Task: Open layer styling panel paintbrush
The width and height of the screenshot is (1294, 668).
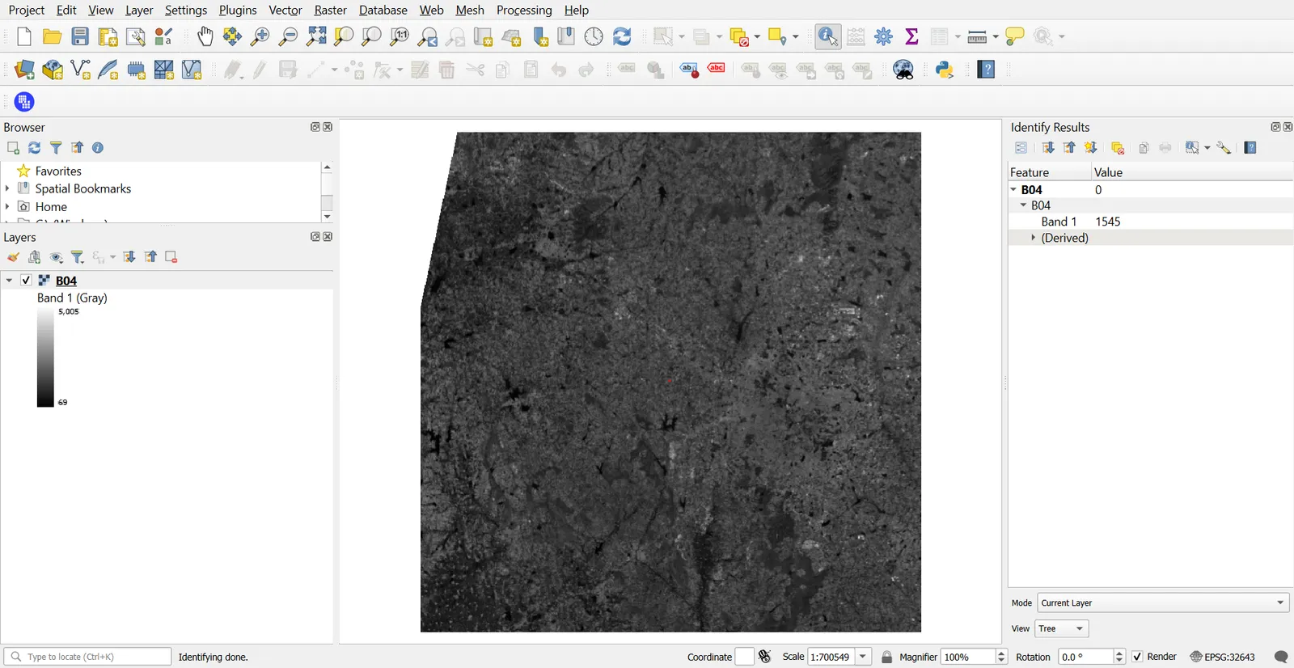Action: click(13, 257)
